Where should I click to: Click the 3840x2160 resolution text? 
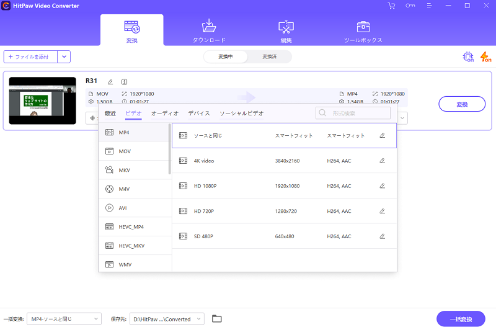point(287,161)
